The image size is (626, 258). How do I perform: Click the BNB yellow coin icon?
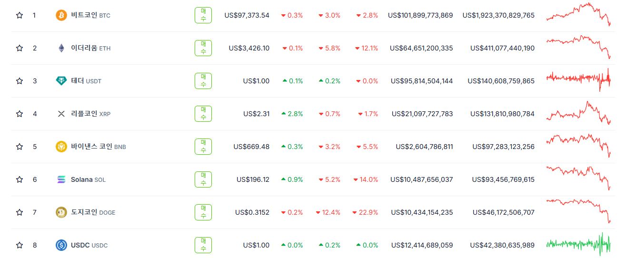(x=61, y=147)
